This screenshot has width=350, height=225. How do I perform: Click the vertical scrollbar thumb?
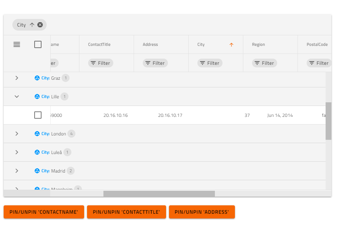point(329,121)
